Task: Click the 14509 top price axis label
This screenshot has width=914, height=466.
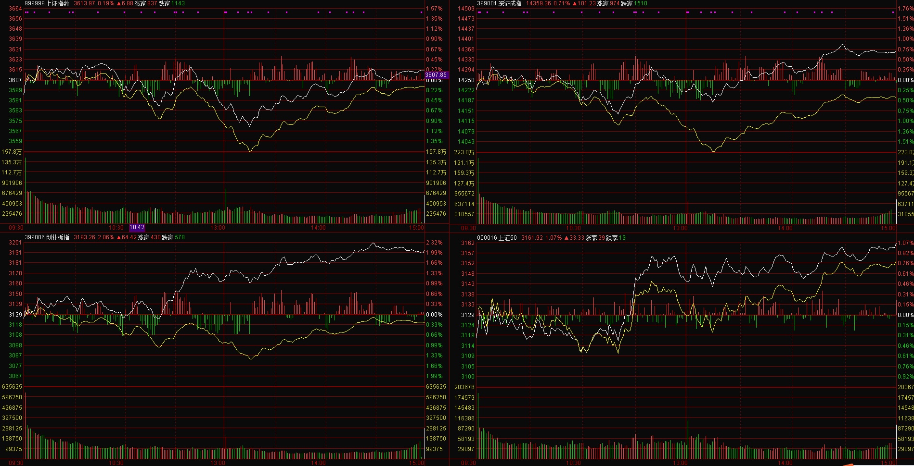Action: (466, 9)
